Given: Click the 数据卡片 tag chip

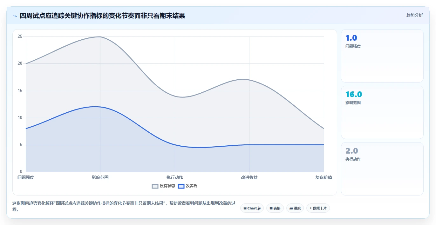Looking at the screenshot, I should pyautogui.click(x=318, y=208).
